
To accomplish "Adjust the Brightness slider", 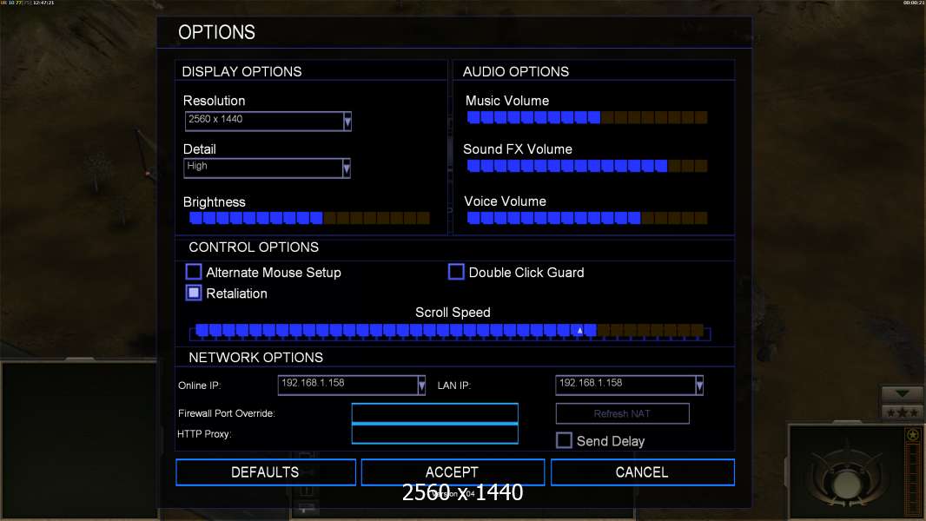I will coord(309,218).
